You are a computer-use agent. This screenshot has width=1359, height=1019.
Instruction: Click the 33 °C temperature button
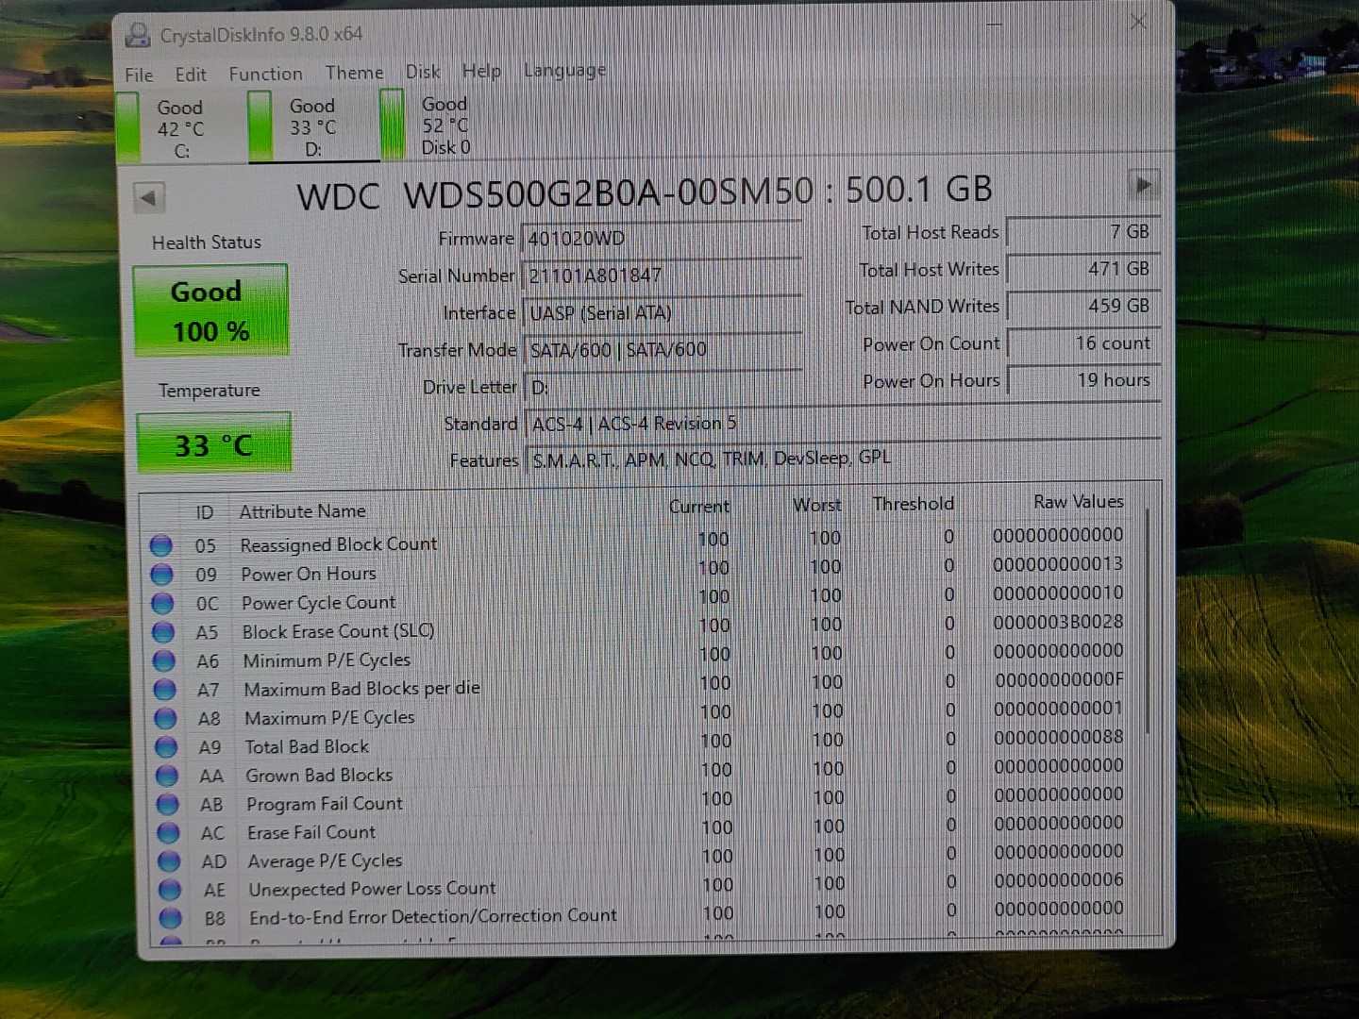tap(213, 443)
